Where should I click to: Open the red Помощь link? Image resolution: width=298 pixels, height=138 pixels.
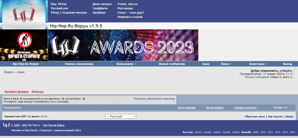[38, 92]
